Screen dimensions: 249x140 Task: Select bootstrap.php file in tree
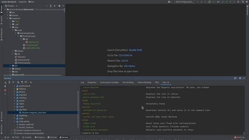23,63
